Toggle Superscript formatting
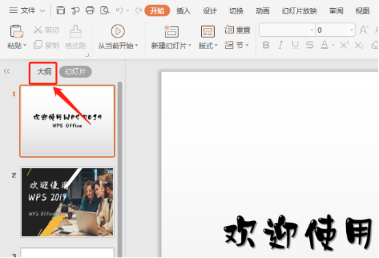 344,45
